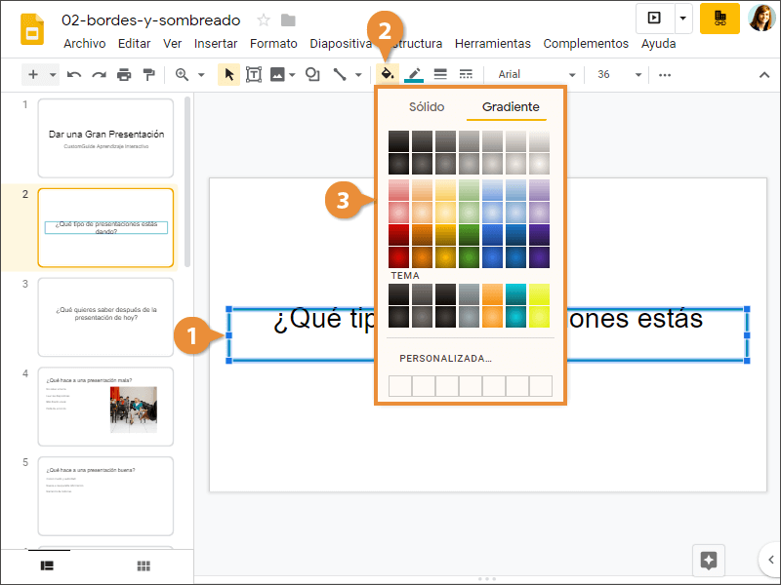Start the slideshow presentation
This screenshot has height=585, width=781.
click(654, 18)
